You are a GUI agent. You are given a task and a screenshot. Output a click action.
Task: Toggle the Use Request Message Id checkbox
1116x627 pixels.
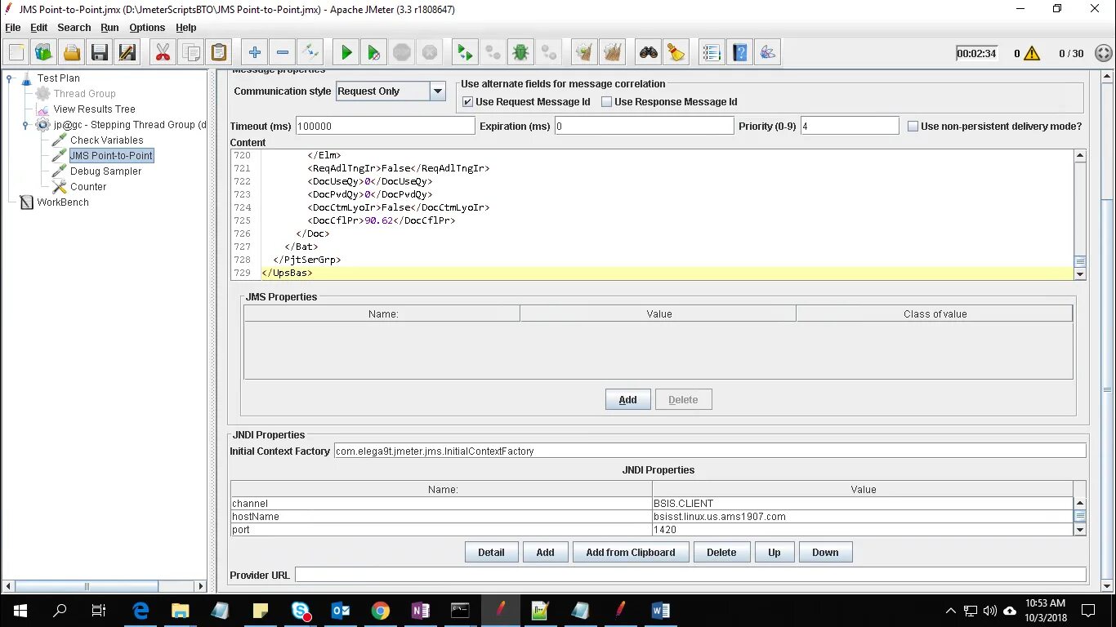467,102
